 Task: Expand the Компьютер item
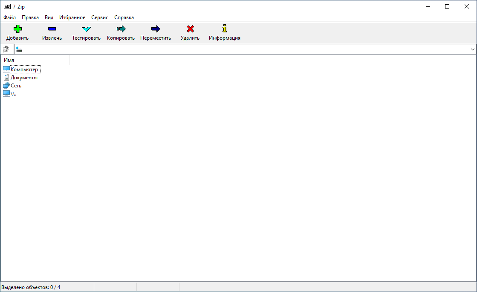[x=24, y=69]
